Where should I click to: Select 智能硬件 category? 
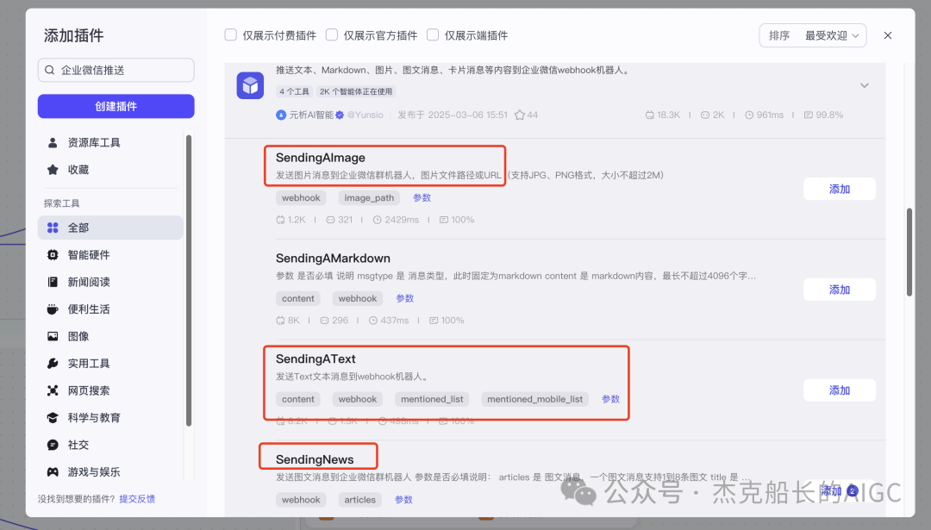tap(110, 254)
